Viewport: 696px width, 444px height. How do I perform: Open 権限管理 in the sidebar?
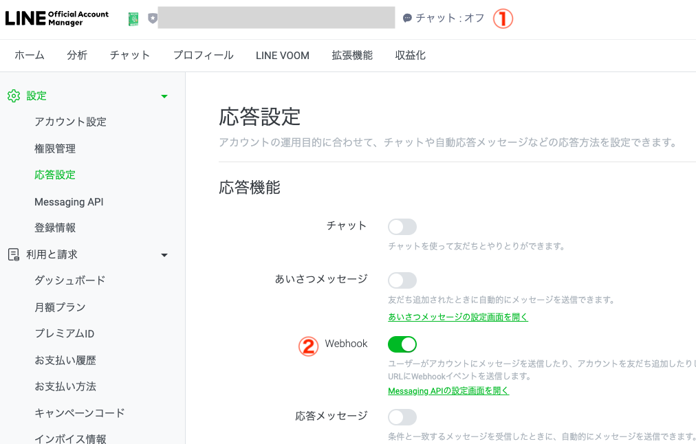pos(55,148)
